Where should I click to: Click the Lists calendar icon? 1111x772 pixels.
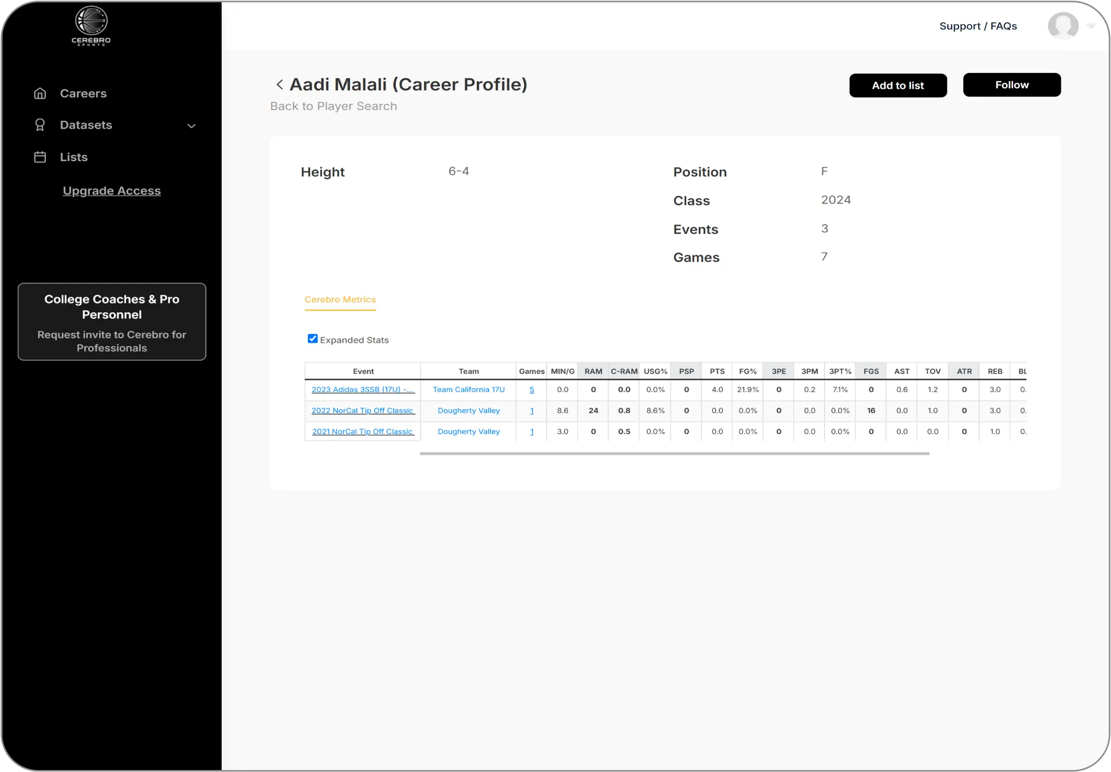tap(40, 157)
